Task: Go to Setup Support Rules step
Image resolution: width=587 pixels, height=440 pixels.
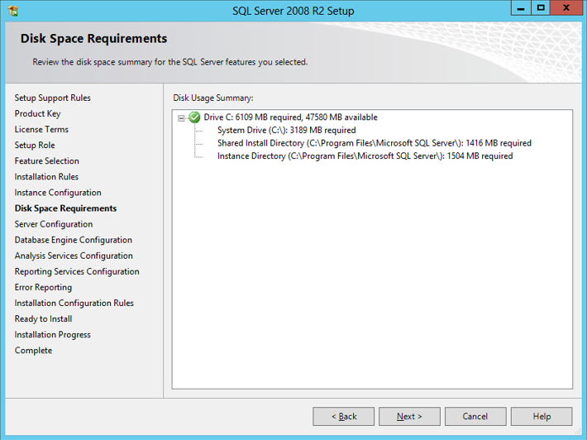Action: coord(53,98)
